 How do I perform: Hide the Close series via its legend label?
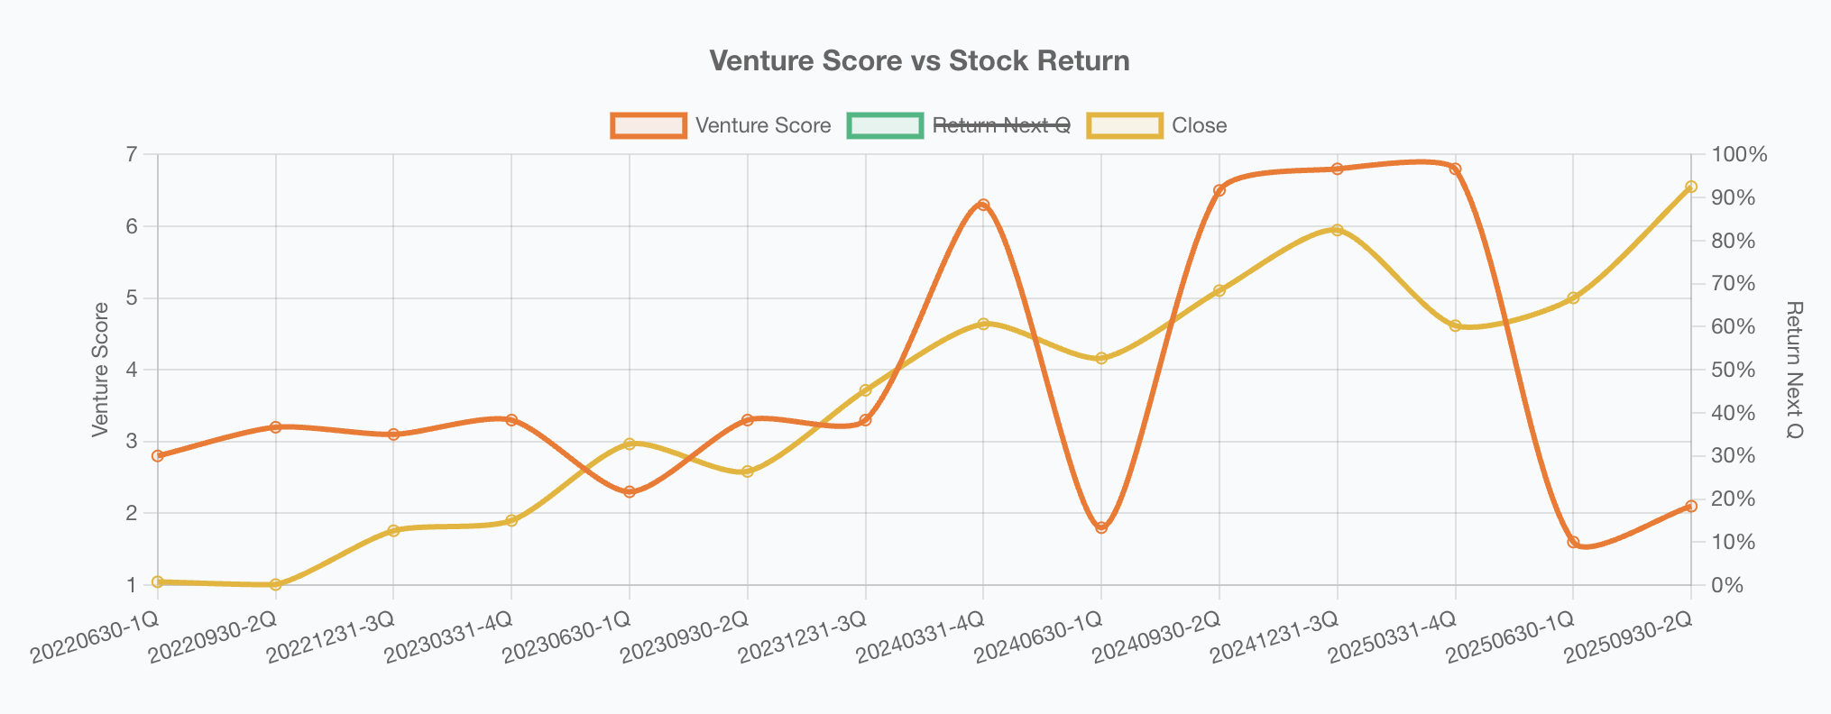point(1199,125)
